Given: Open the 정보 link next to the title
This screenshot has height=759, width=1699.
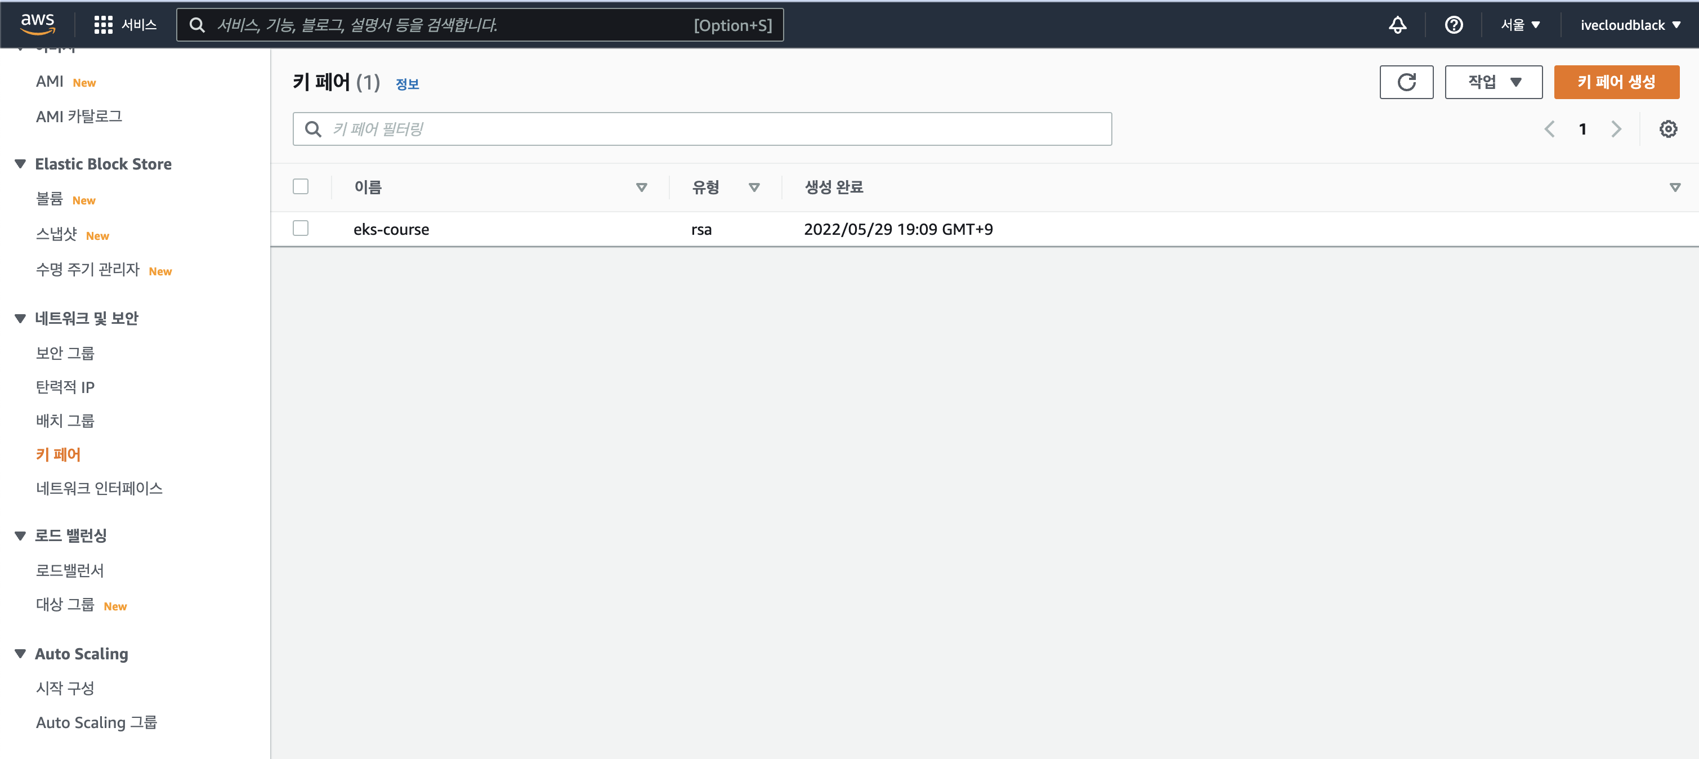Looking at the screenshot, I should (x=407, y=84).
